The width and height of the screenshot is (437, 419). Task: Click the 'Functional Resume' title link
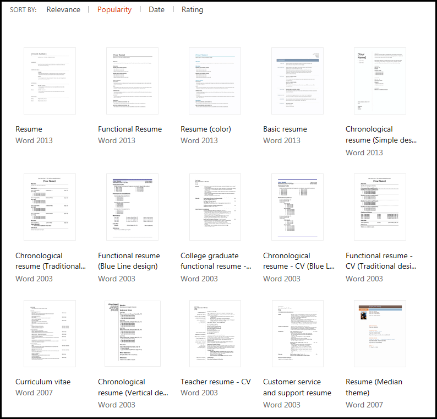pyautogui.click(x=130, y=129)
